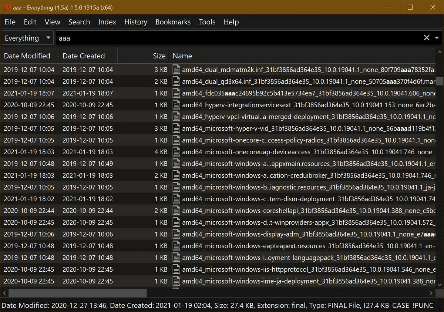Click Date Created 2019-12-07 10:49 cell

(88, 164)
